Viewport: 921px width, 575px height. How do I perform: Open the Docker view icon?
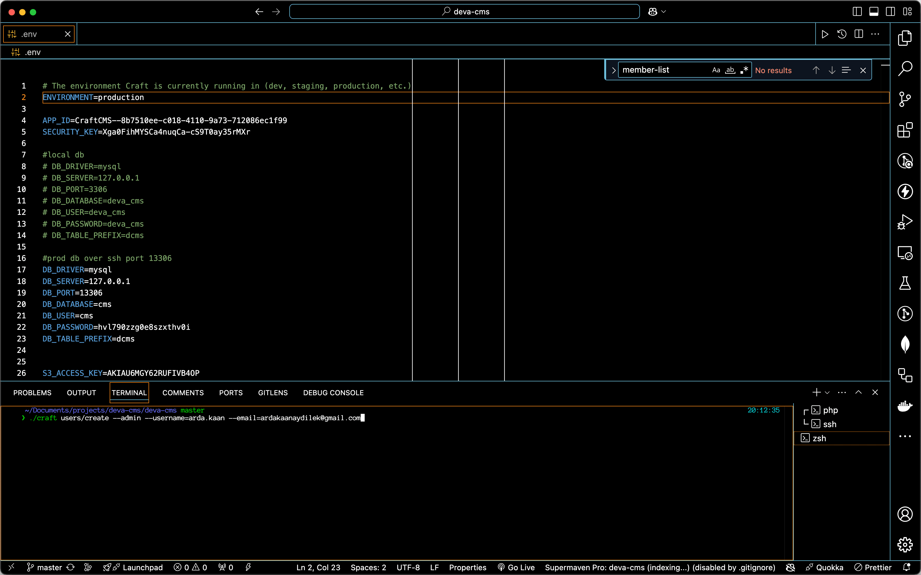(905, 406)
